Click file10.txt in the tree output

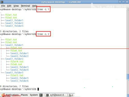[x=17, y=62]
